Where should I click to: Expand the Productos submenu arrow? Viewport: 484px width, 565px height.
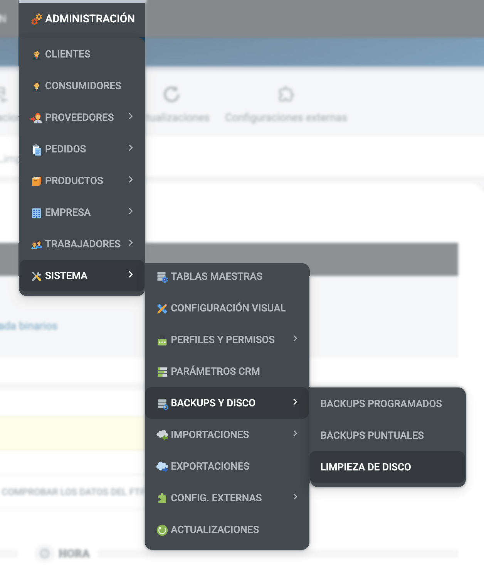click(131, 179)
